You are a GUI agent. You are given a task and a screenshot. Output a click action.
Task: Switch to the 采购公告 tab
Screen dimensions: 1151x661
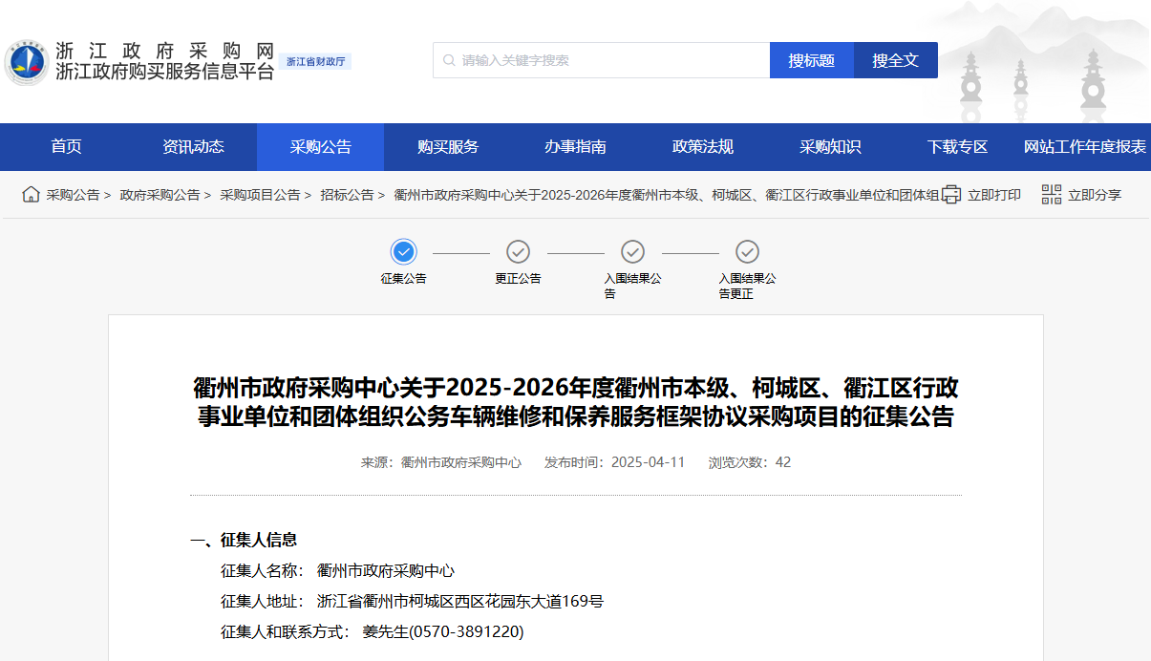[320, 146]
